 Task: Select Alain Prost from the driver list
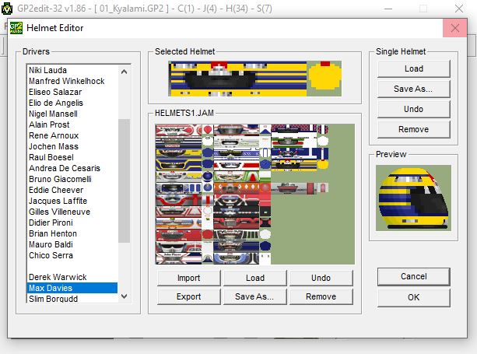(x=49, y=124)
